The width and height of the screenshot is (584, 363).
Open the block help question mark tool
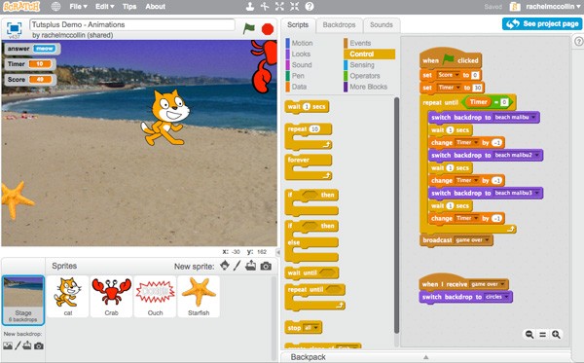[310, 7]
